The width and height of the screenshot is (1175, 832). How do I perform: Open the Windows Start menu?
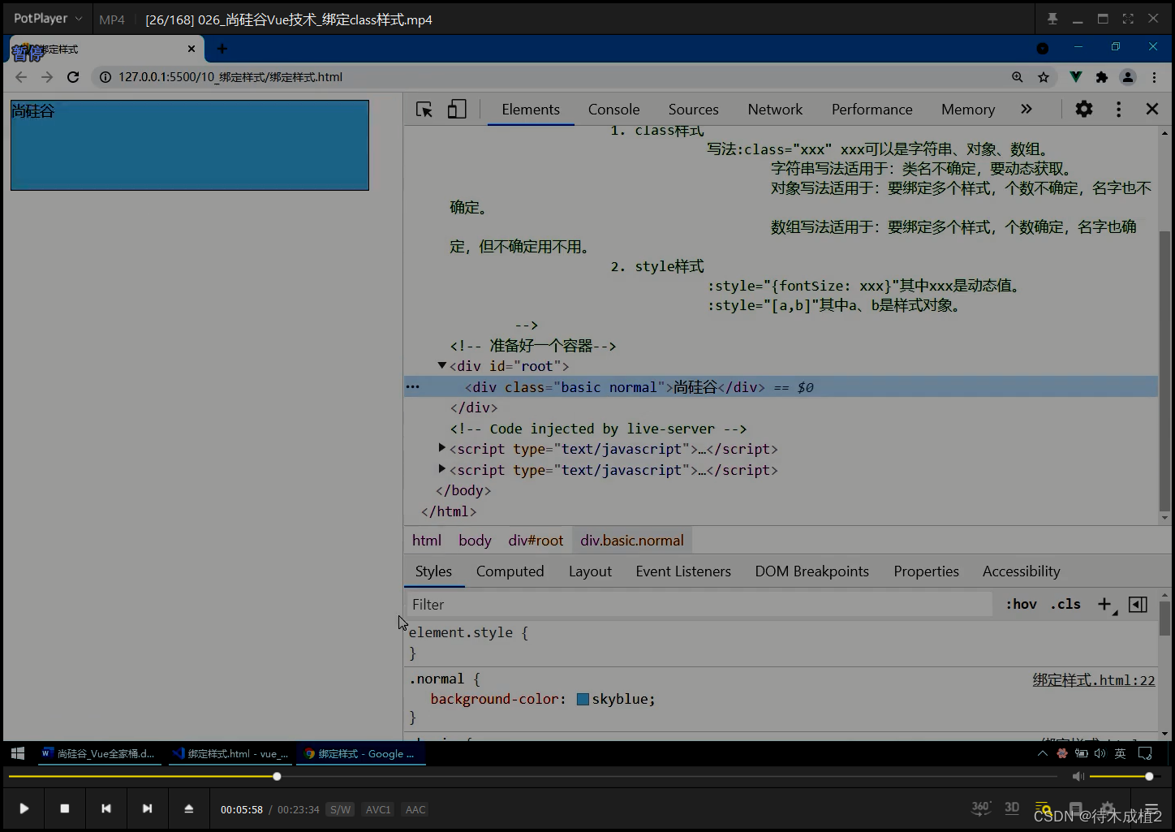coord(18,753)
